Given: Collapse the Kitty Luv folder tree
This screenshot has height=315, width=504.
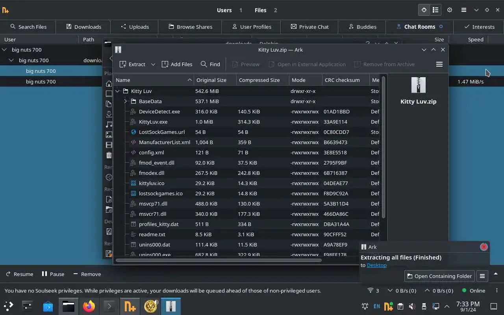Looking at the screenshot, I should click(x=118, y=91).
